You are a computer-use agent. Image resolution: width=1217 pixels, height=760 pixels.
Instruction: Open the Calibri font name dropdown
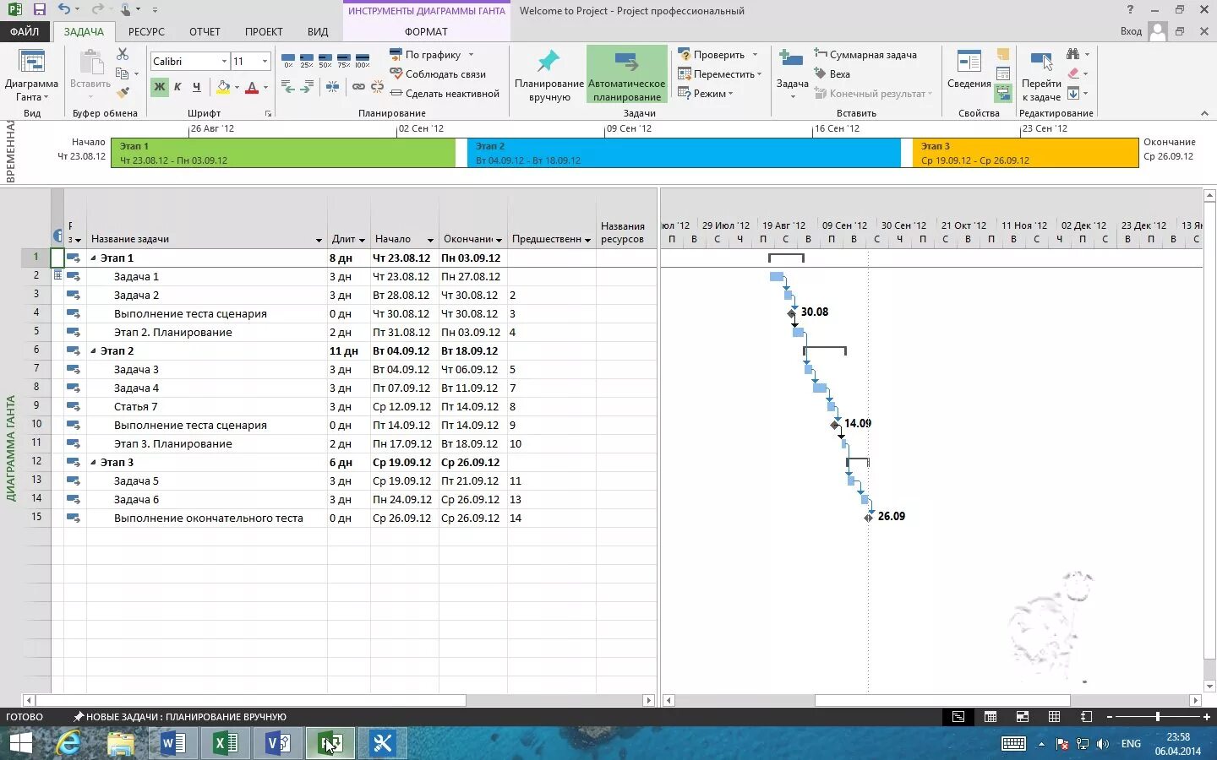(224, 61)
